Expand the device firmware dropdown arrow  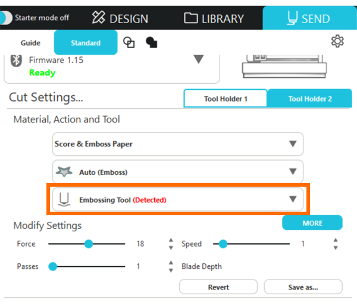click(x=199, y=59)
